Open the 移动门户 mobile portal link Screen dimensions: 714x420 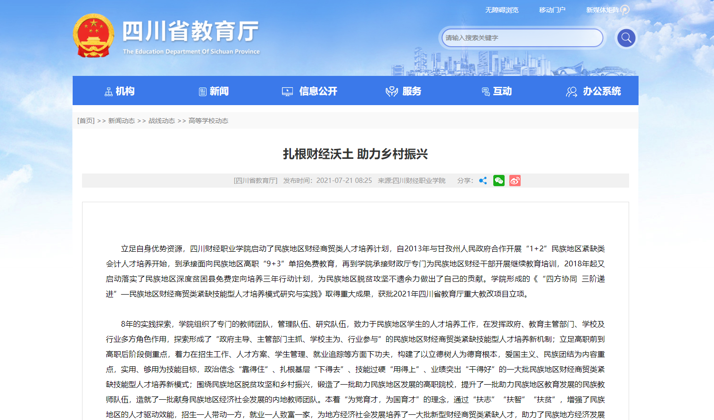point(552,9)
